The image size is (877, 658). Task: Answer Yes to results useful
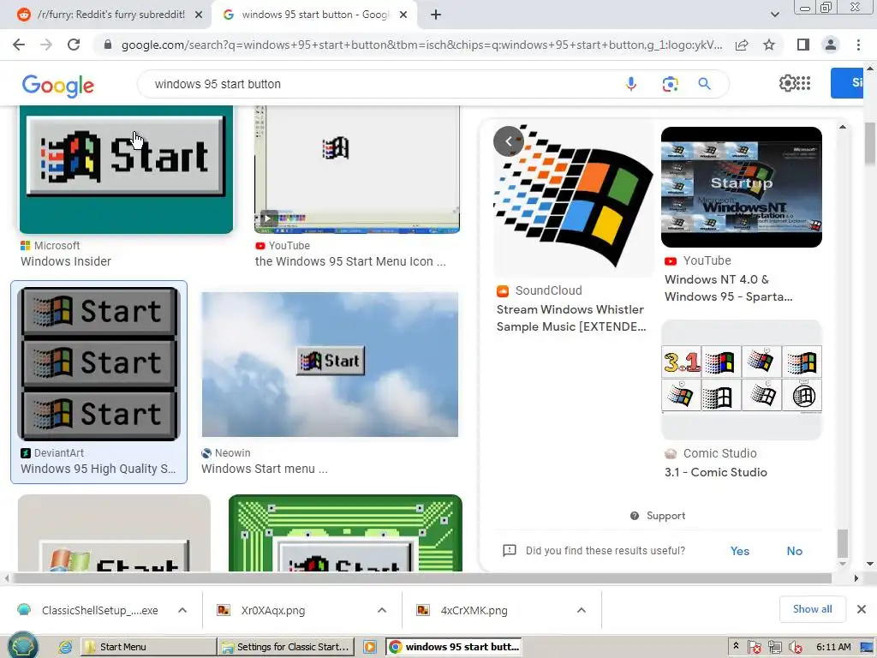(x=739, y=551)
